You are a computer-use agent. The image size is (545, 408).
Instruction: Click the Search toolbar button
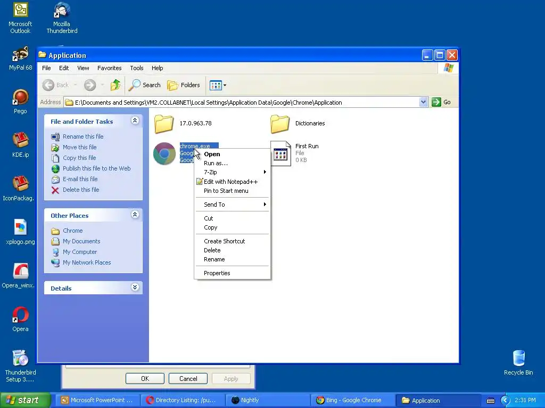(x=144, y=85)
